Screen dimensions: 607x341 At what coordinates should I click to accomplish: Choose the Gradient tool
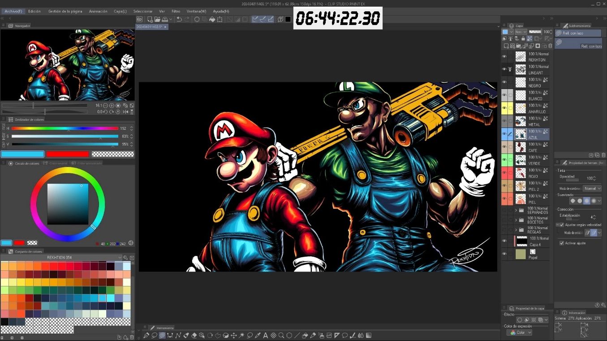click(x=368, y=335)
